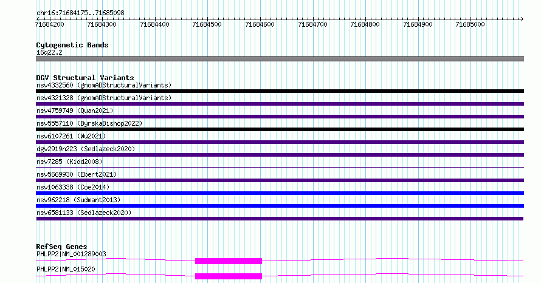Click the purple bar for nsv4321328
This screenshot has height=283, width=541.
pyautogui.click(x=280, y=104)
